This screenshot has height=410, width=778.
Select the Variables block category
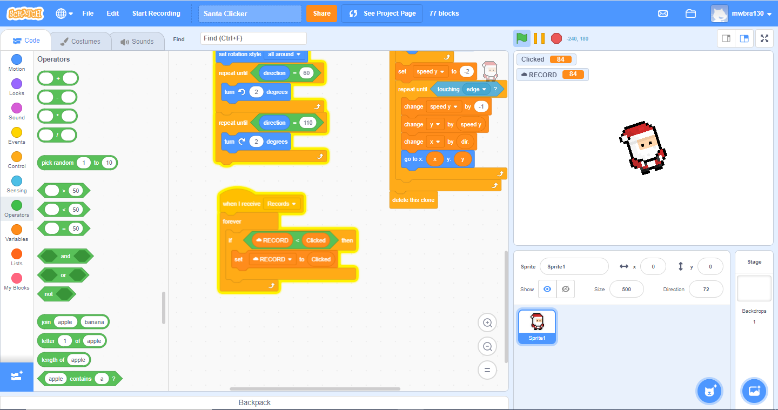pyautogui.click(x=17, y=233)
